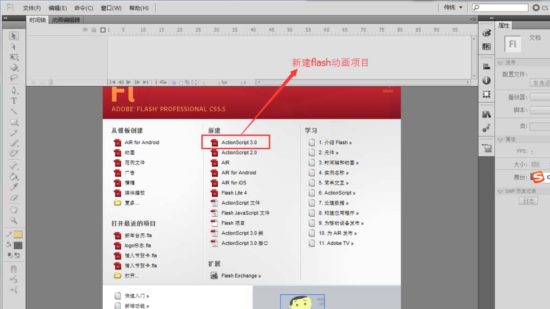Select the Subselection tool
This screenshot has height=309, width=550.
click(14, 47)
